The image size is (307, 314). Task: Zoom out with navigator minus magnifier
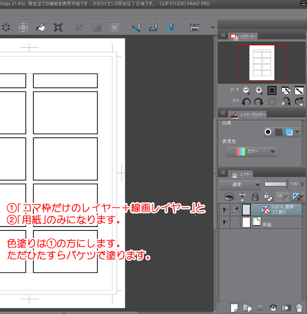tap(246, 91)
